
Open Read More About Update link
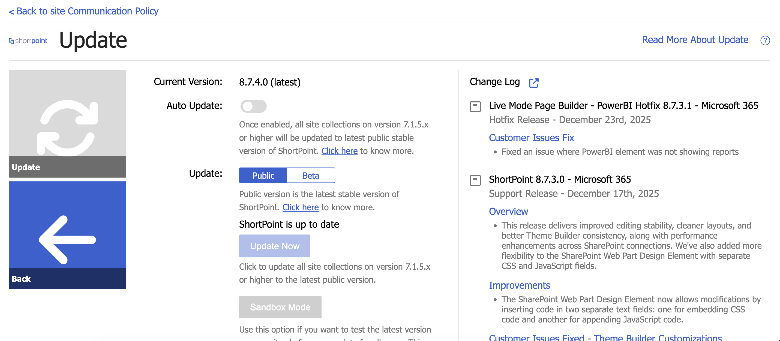(695, 39)
